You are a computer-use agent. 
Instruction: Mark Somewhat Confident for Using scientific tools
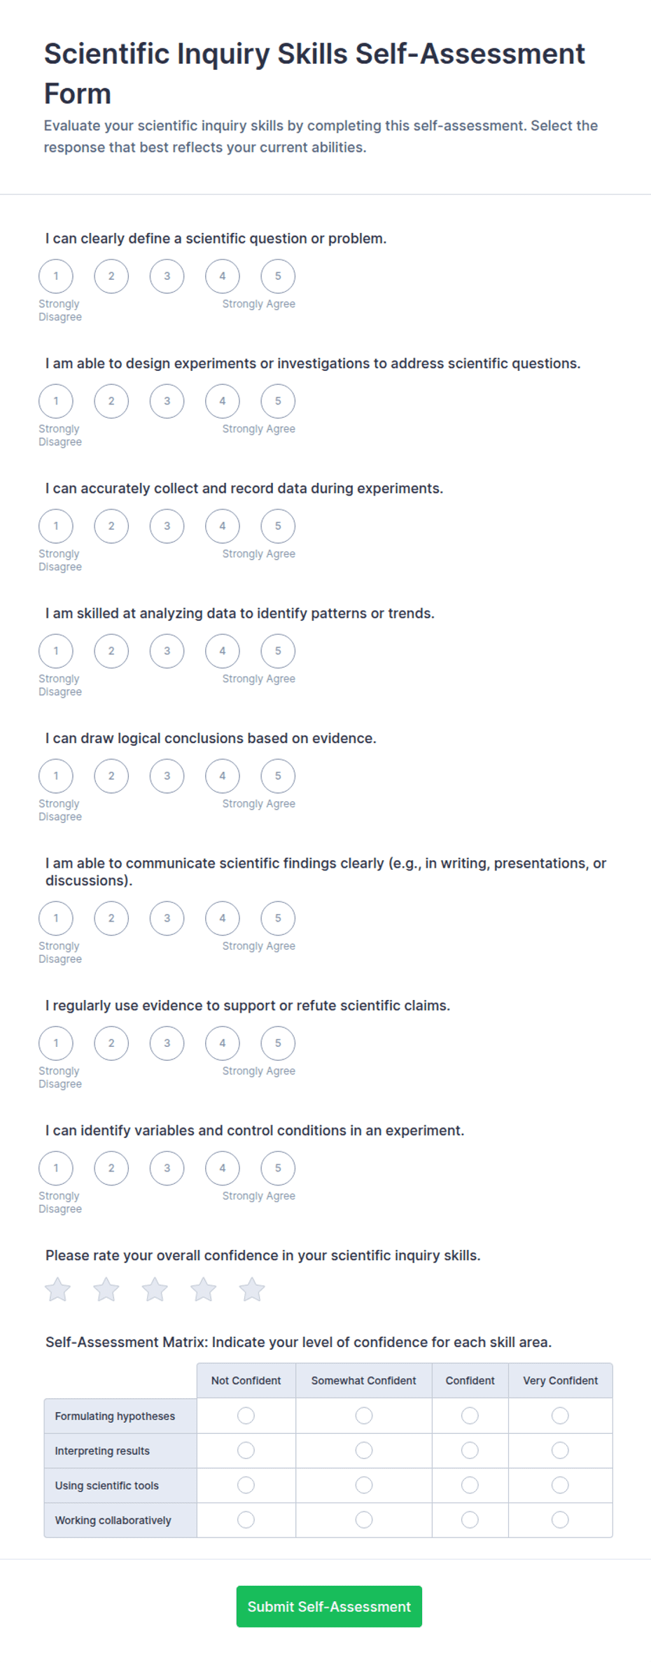[364, 1485]
